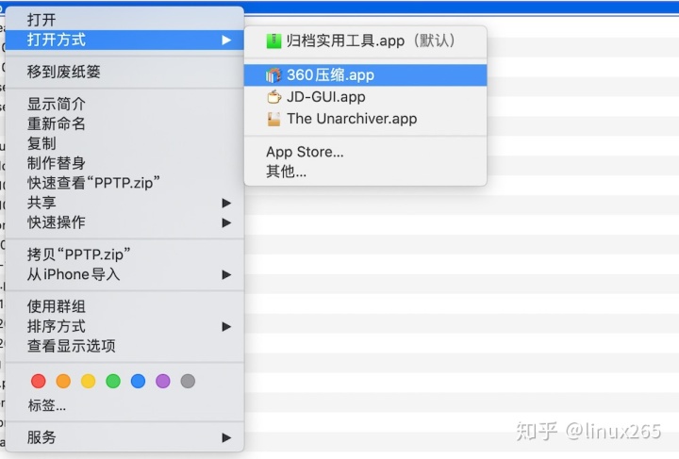Expand the 从 iPhone 导入 submenu arrow
Screen dimensions: 679x459
226,274
